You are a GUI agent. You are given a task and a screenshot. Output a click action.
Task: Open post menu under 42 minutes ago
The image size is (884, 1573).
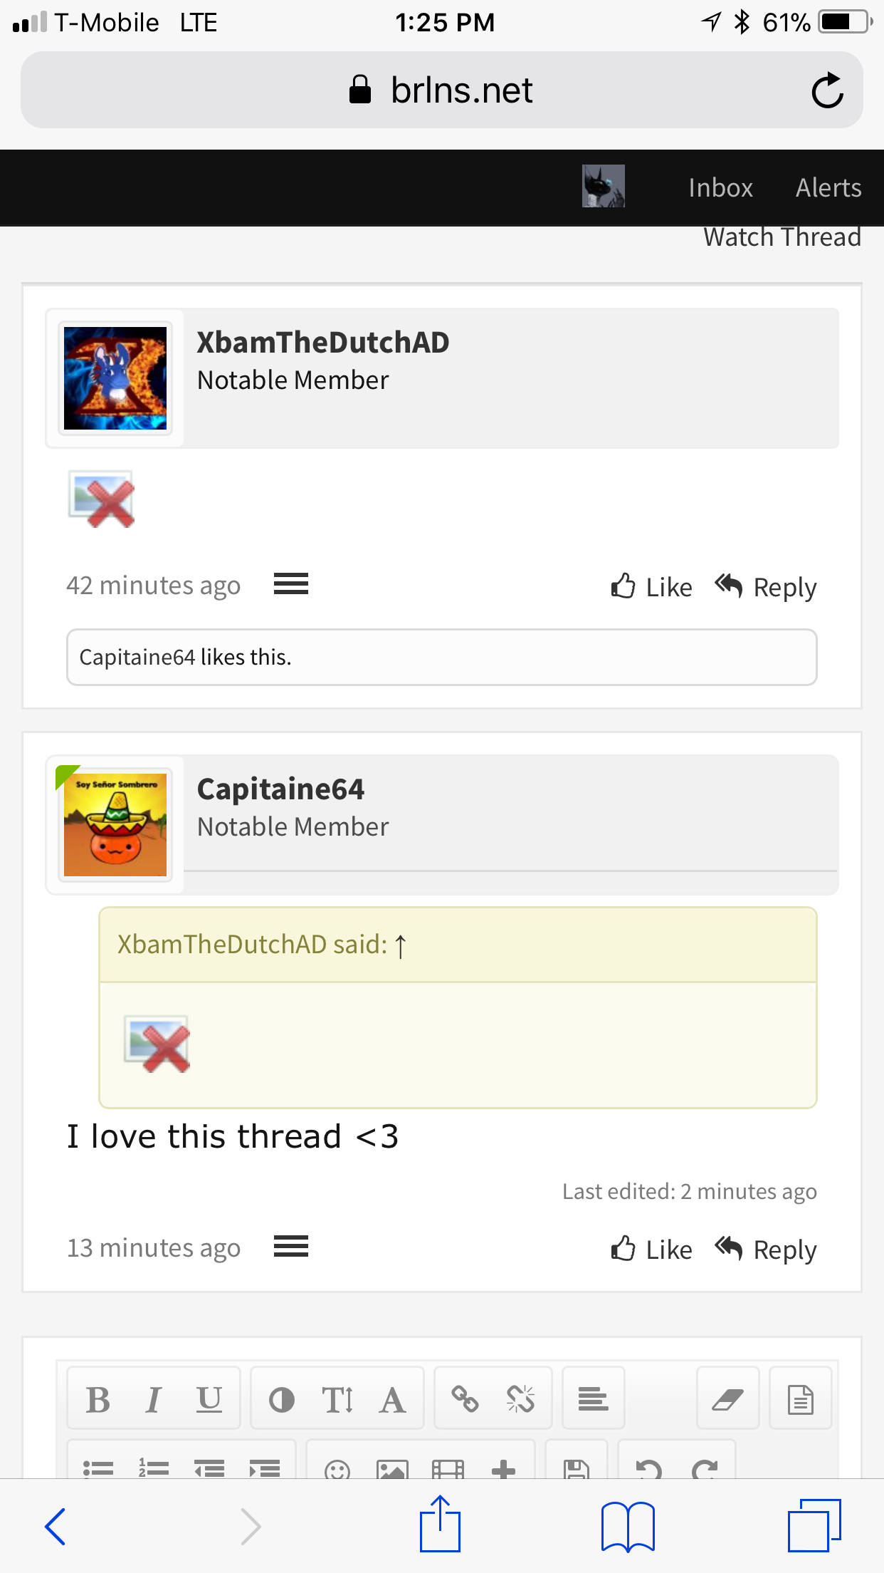[291, 584]
